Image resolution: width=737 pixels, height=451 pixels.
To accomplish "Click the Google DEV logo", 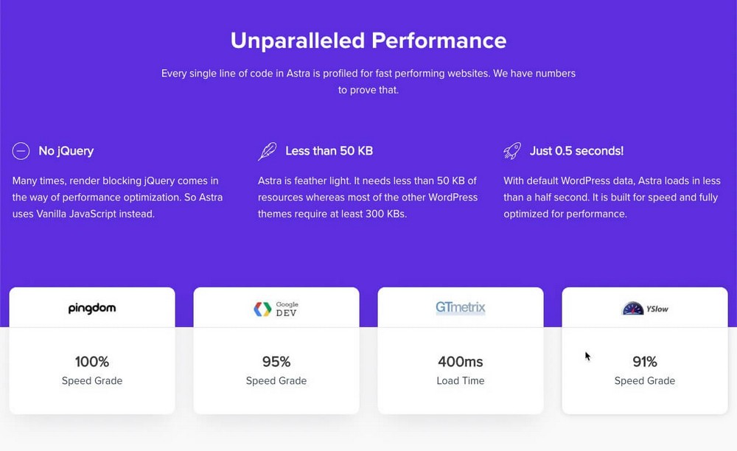I will 276,309.
